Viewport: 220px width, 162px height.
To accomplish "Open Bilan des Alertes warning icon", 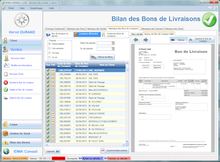I will (5, 142).
